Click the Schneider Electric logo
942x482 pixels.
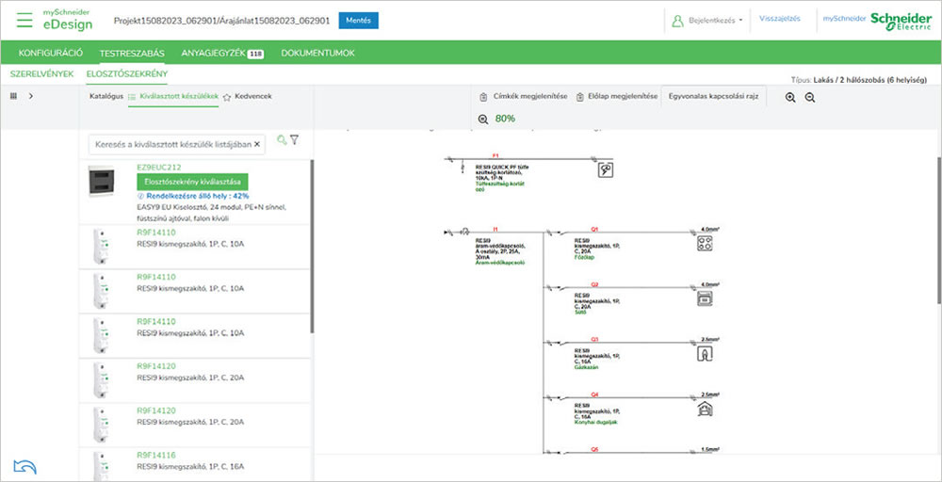901,21
